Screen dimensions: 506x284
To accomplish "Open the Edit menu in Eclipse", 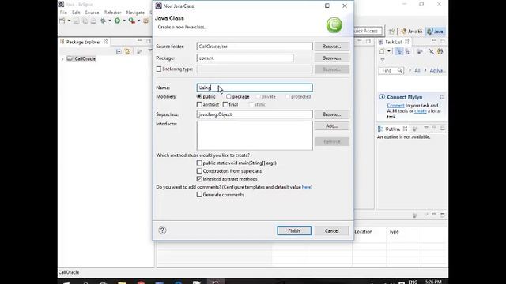I will coord(76,13).
